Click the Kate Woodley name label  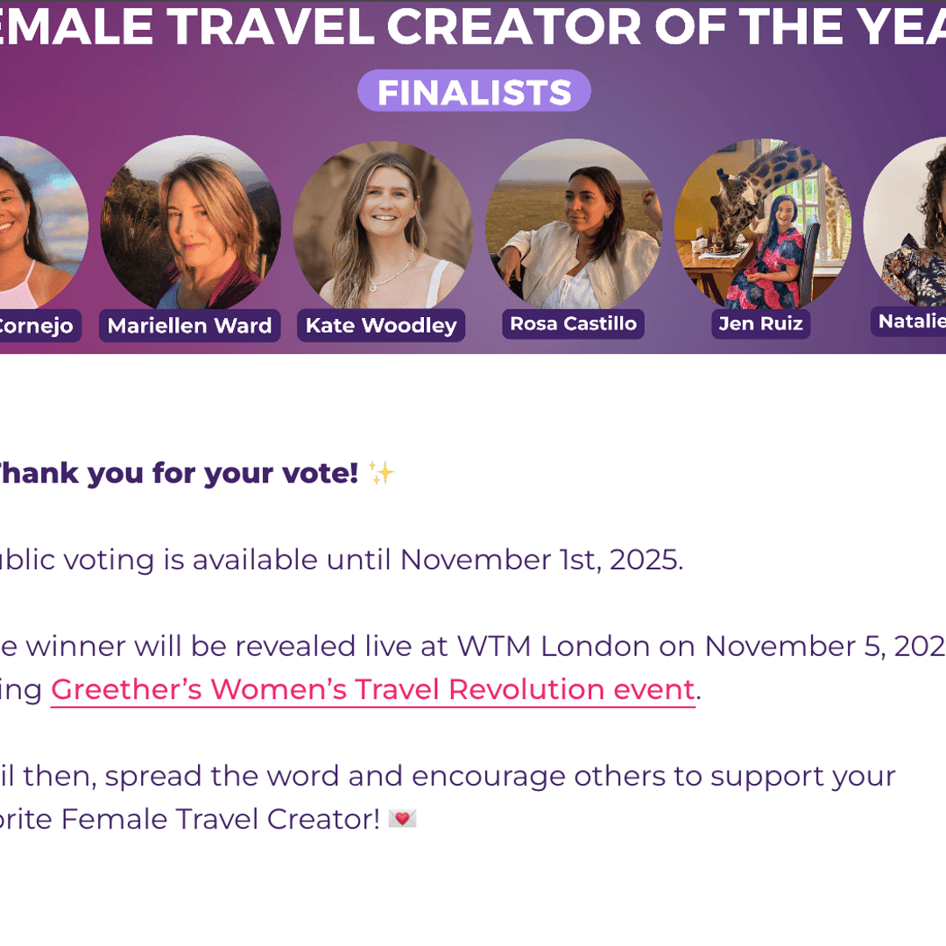381,326
